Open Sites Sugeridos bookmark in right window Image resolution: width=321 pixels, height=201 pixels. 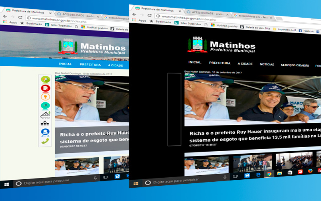click(x=188, y=23)
